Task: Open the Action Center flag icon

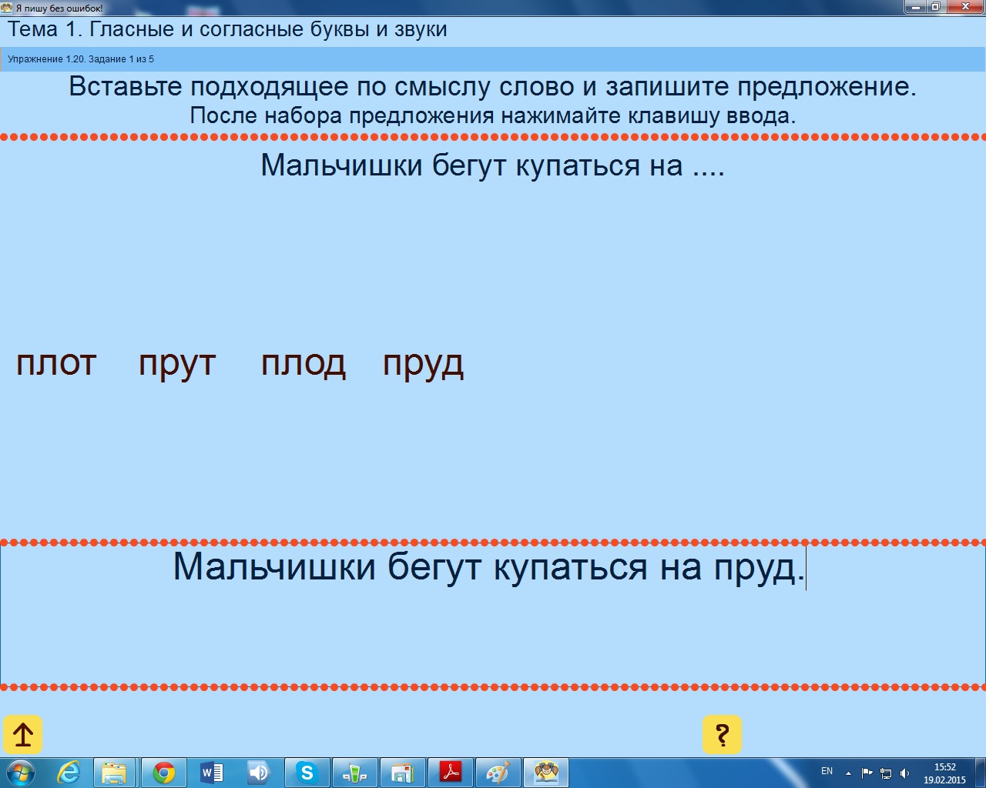Action: 867,773
